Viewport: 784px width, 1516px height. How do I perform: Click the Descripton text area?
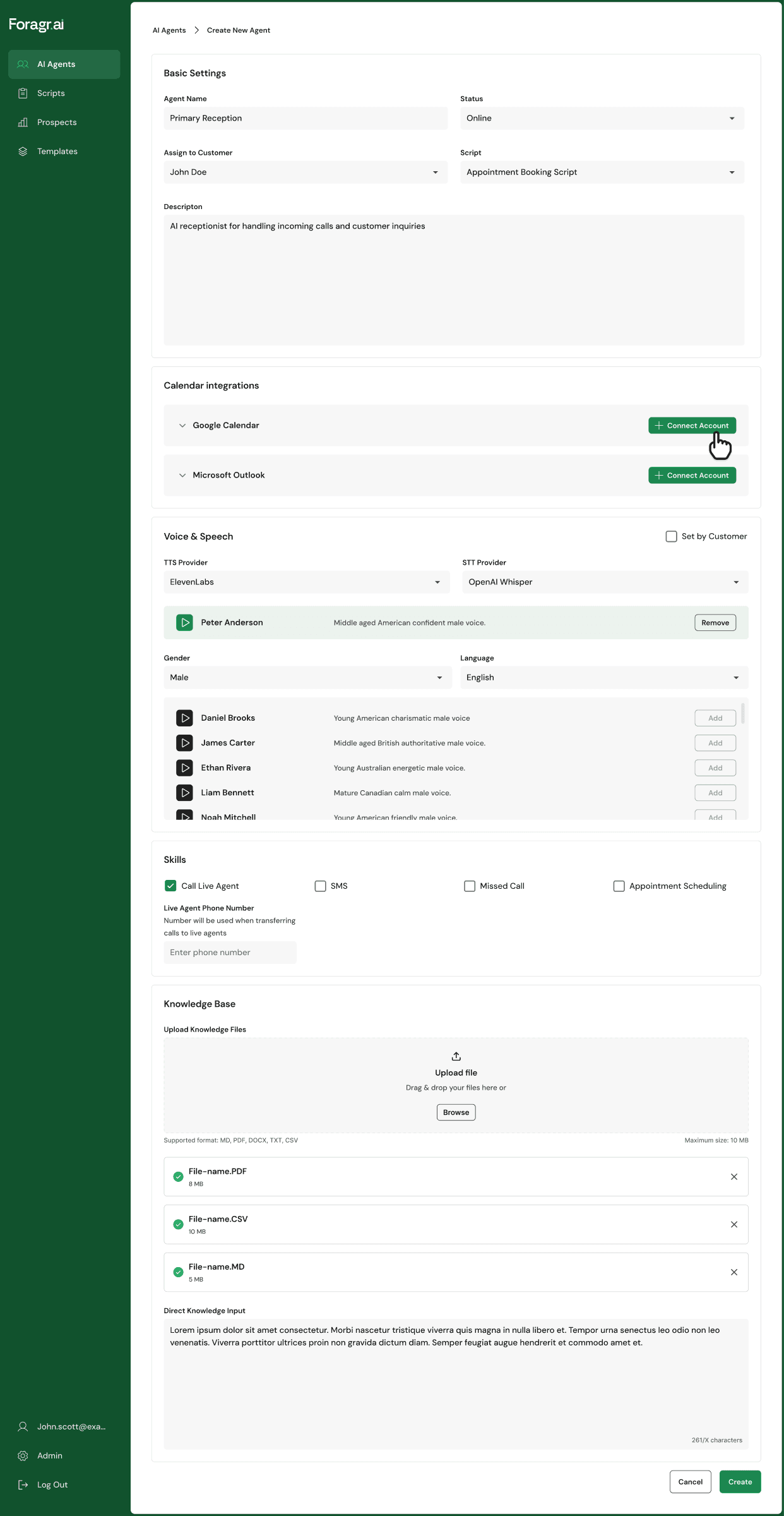click(x=454, y=280)
